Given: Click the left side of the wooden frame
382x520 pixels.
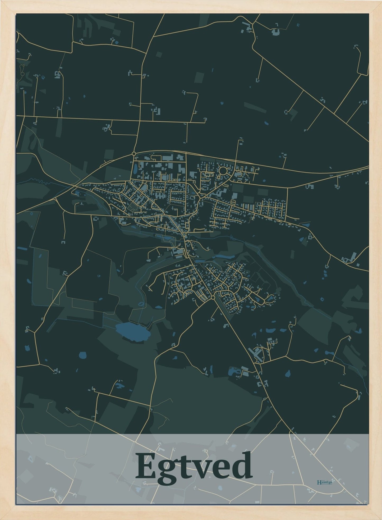Looking at the screenshot, I should pyautogui.click(x=8, y=260).
